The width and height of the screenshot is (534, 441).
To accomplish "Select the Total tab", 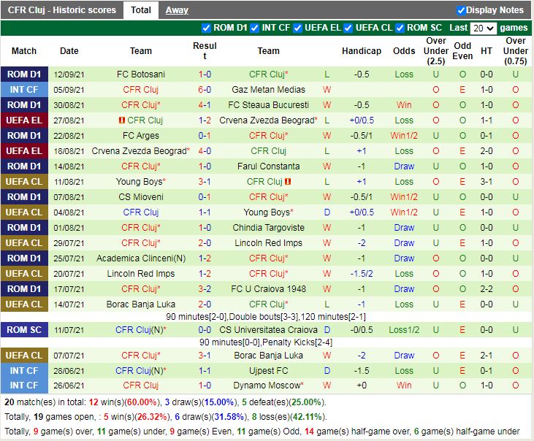I will [141, 10].
